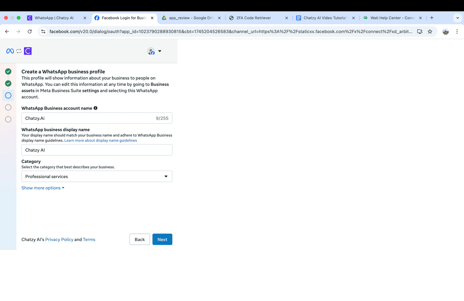
Task: Click the Next button
Action: [162, 239]
